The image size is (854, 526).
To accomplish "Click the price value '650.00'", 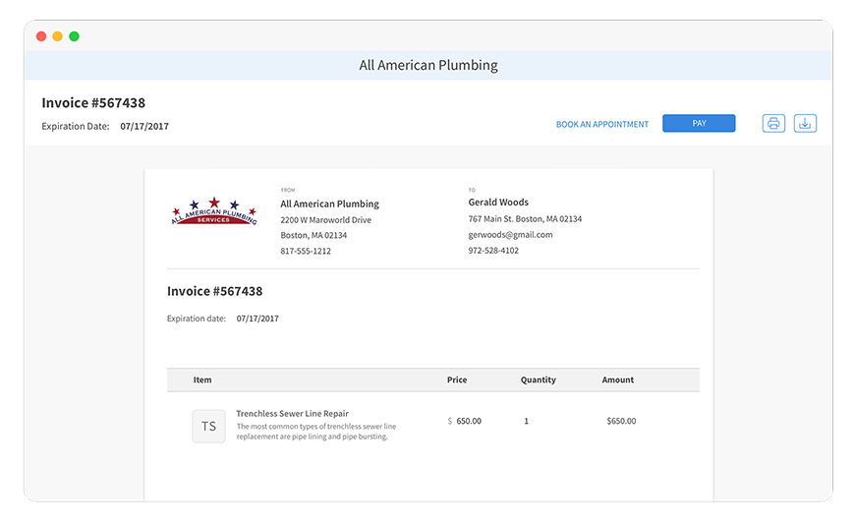I will click(469, 422).
